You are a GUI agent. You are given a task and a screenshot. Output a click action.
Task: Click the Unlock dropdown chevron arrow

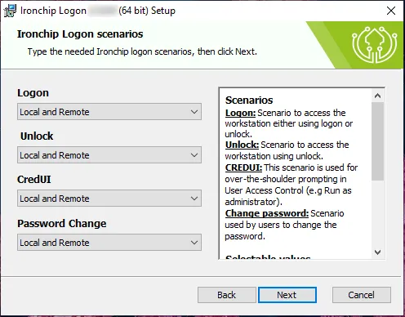click(x=194, y=155)
